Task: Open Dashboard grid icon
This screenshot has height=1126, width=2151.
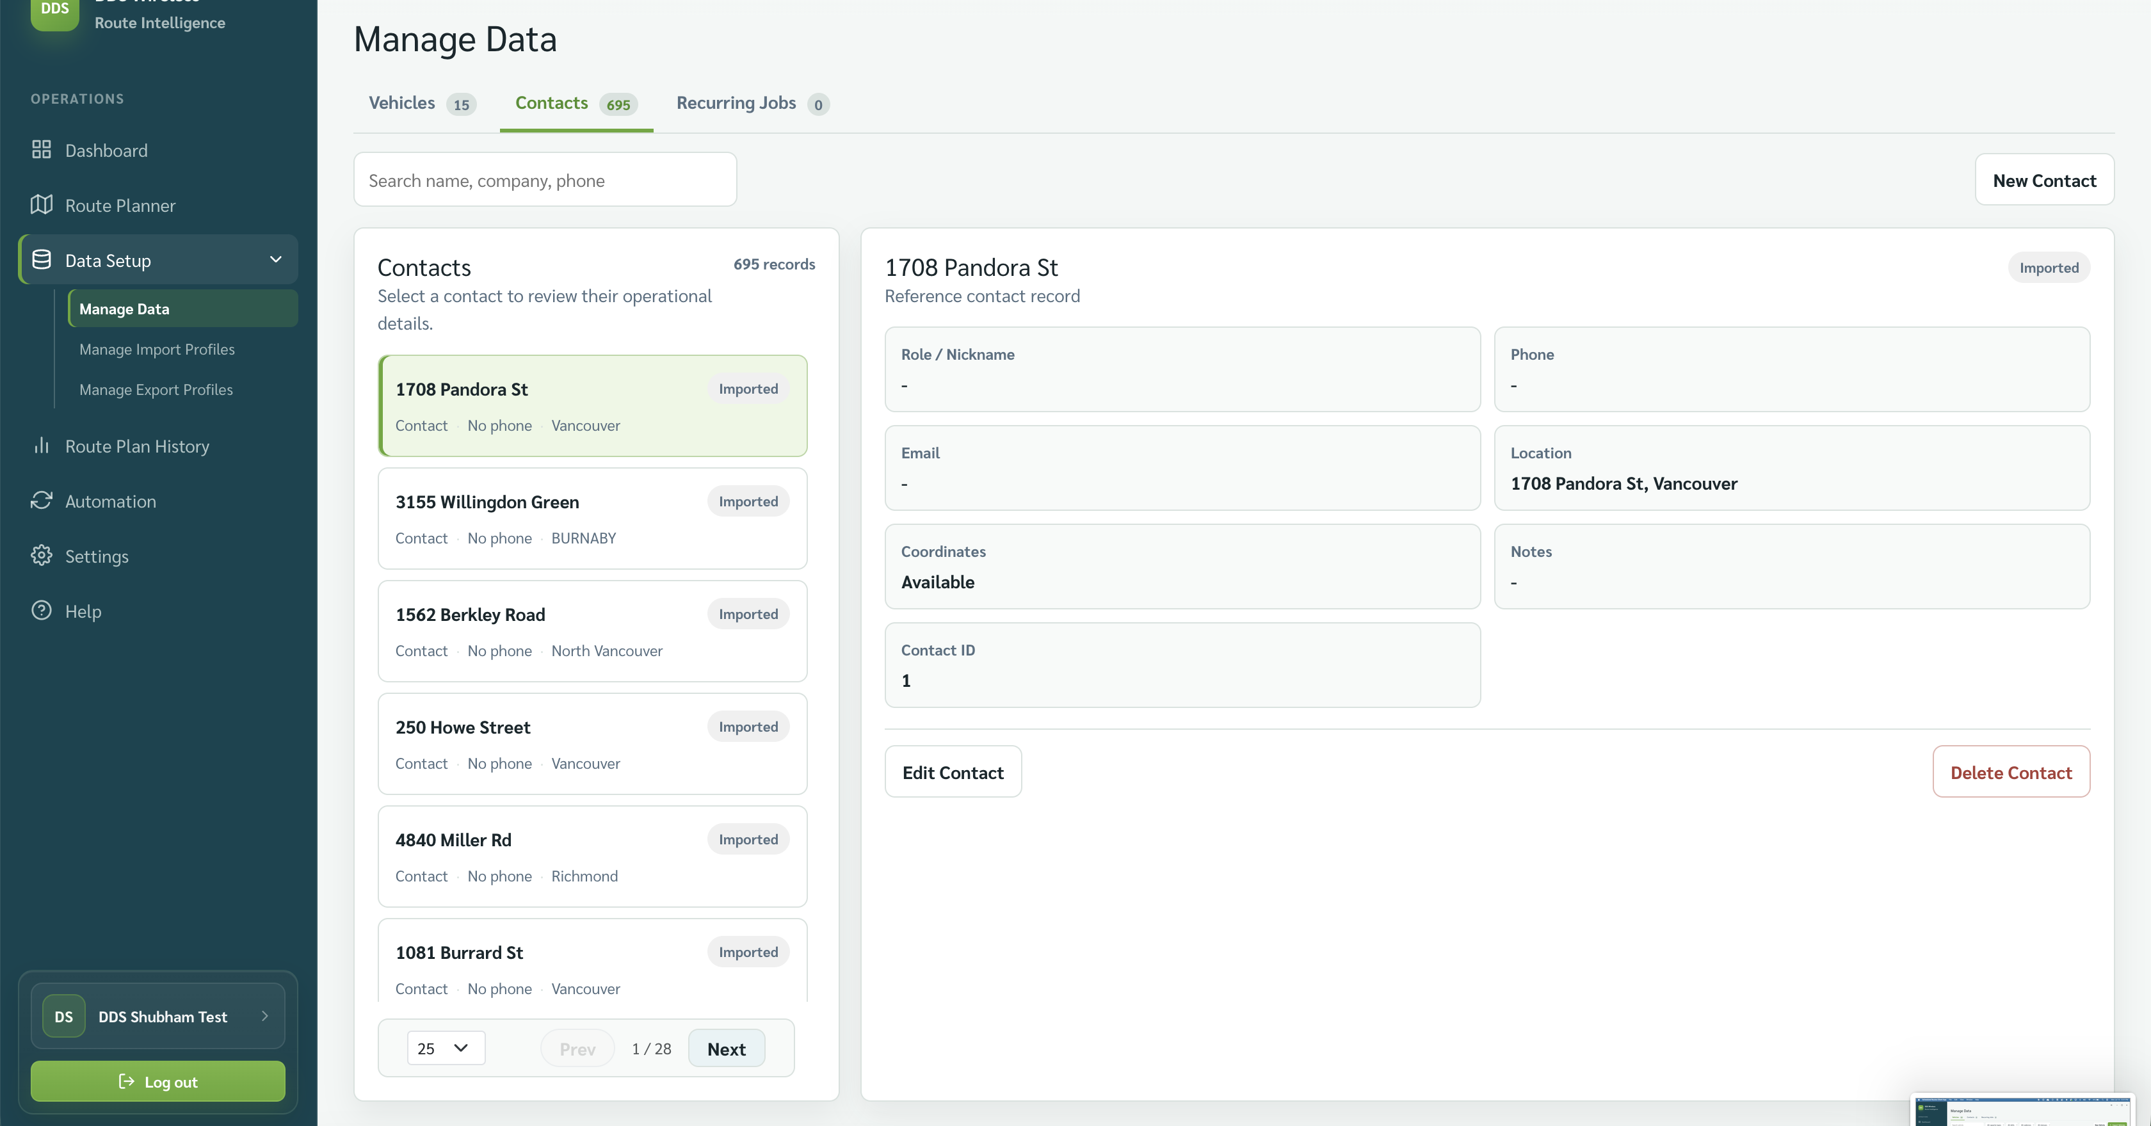Action: click(x=41, y=149)
